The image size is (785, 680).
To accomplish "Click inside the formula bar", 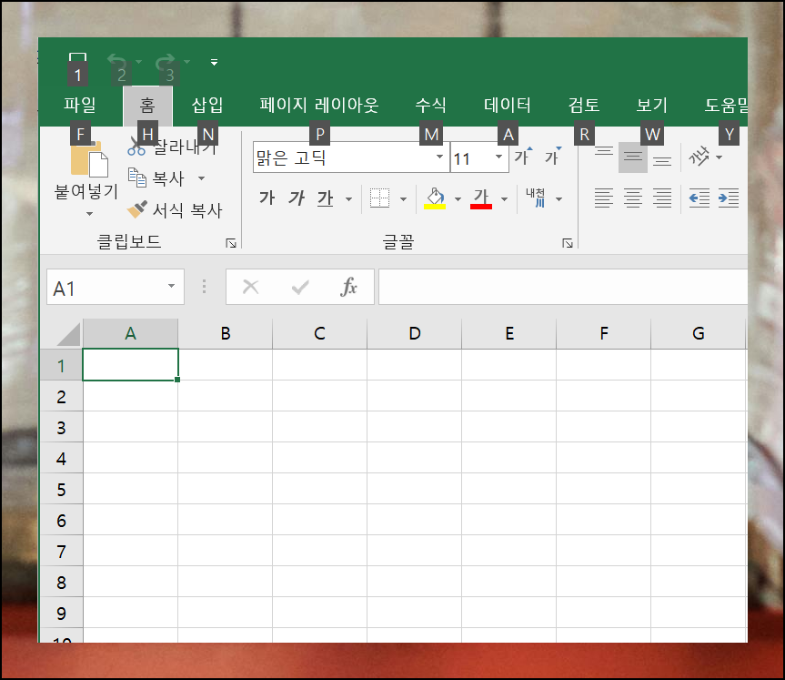I will tap(563, 287).
